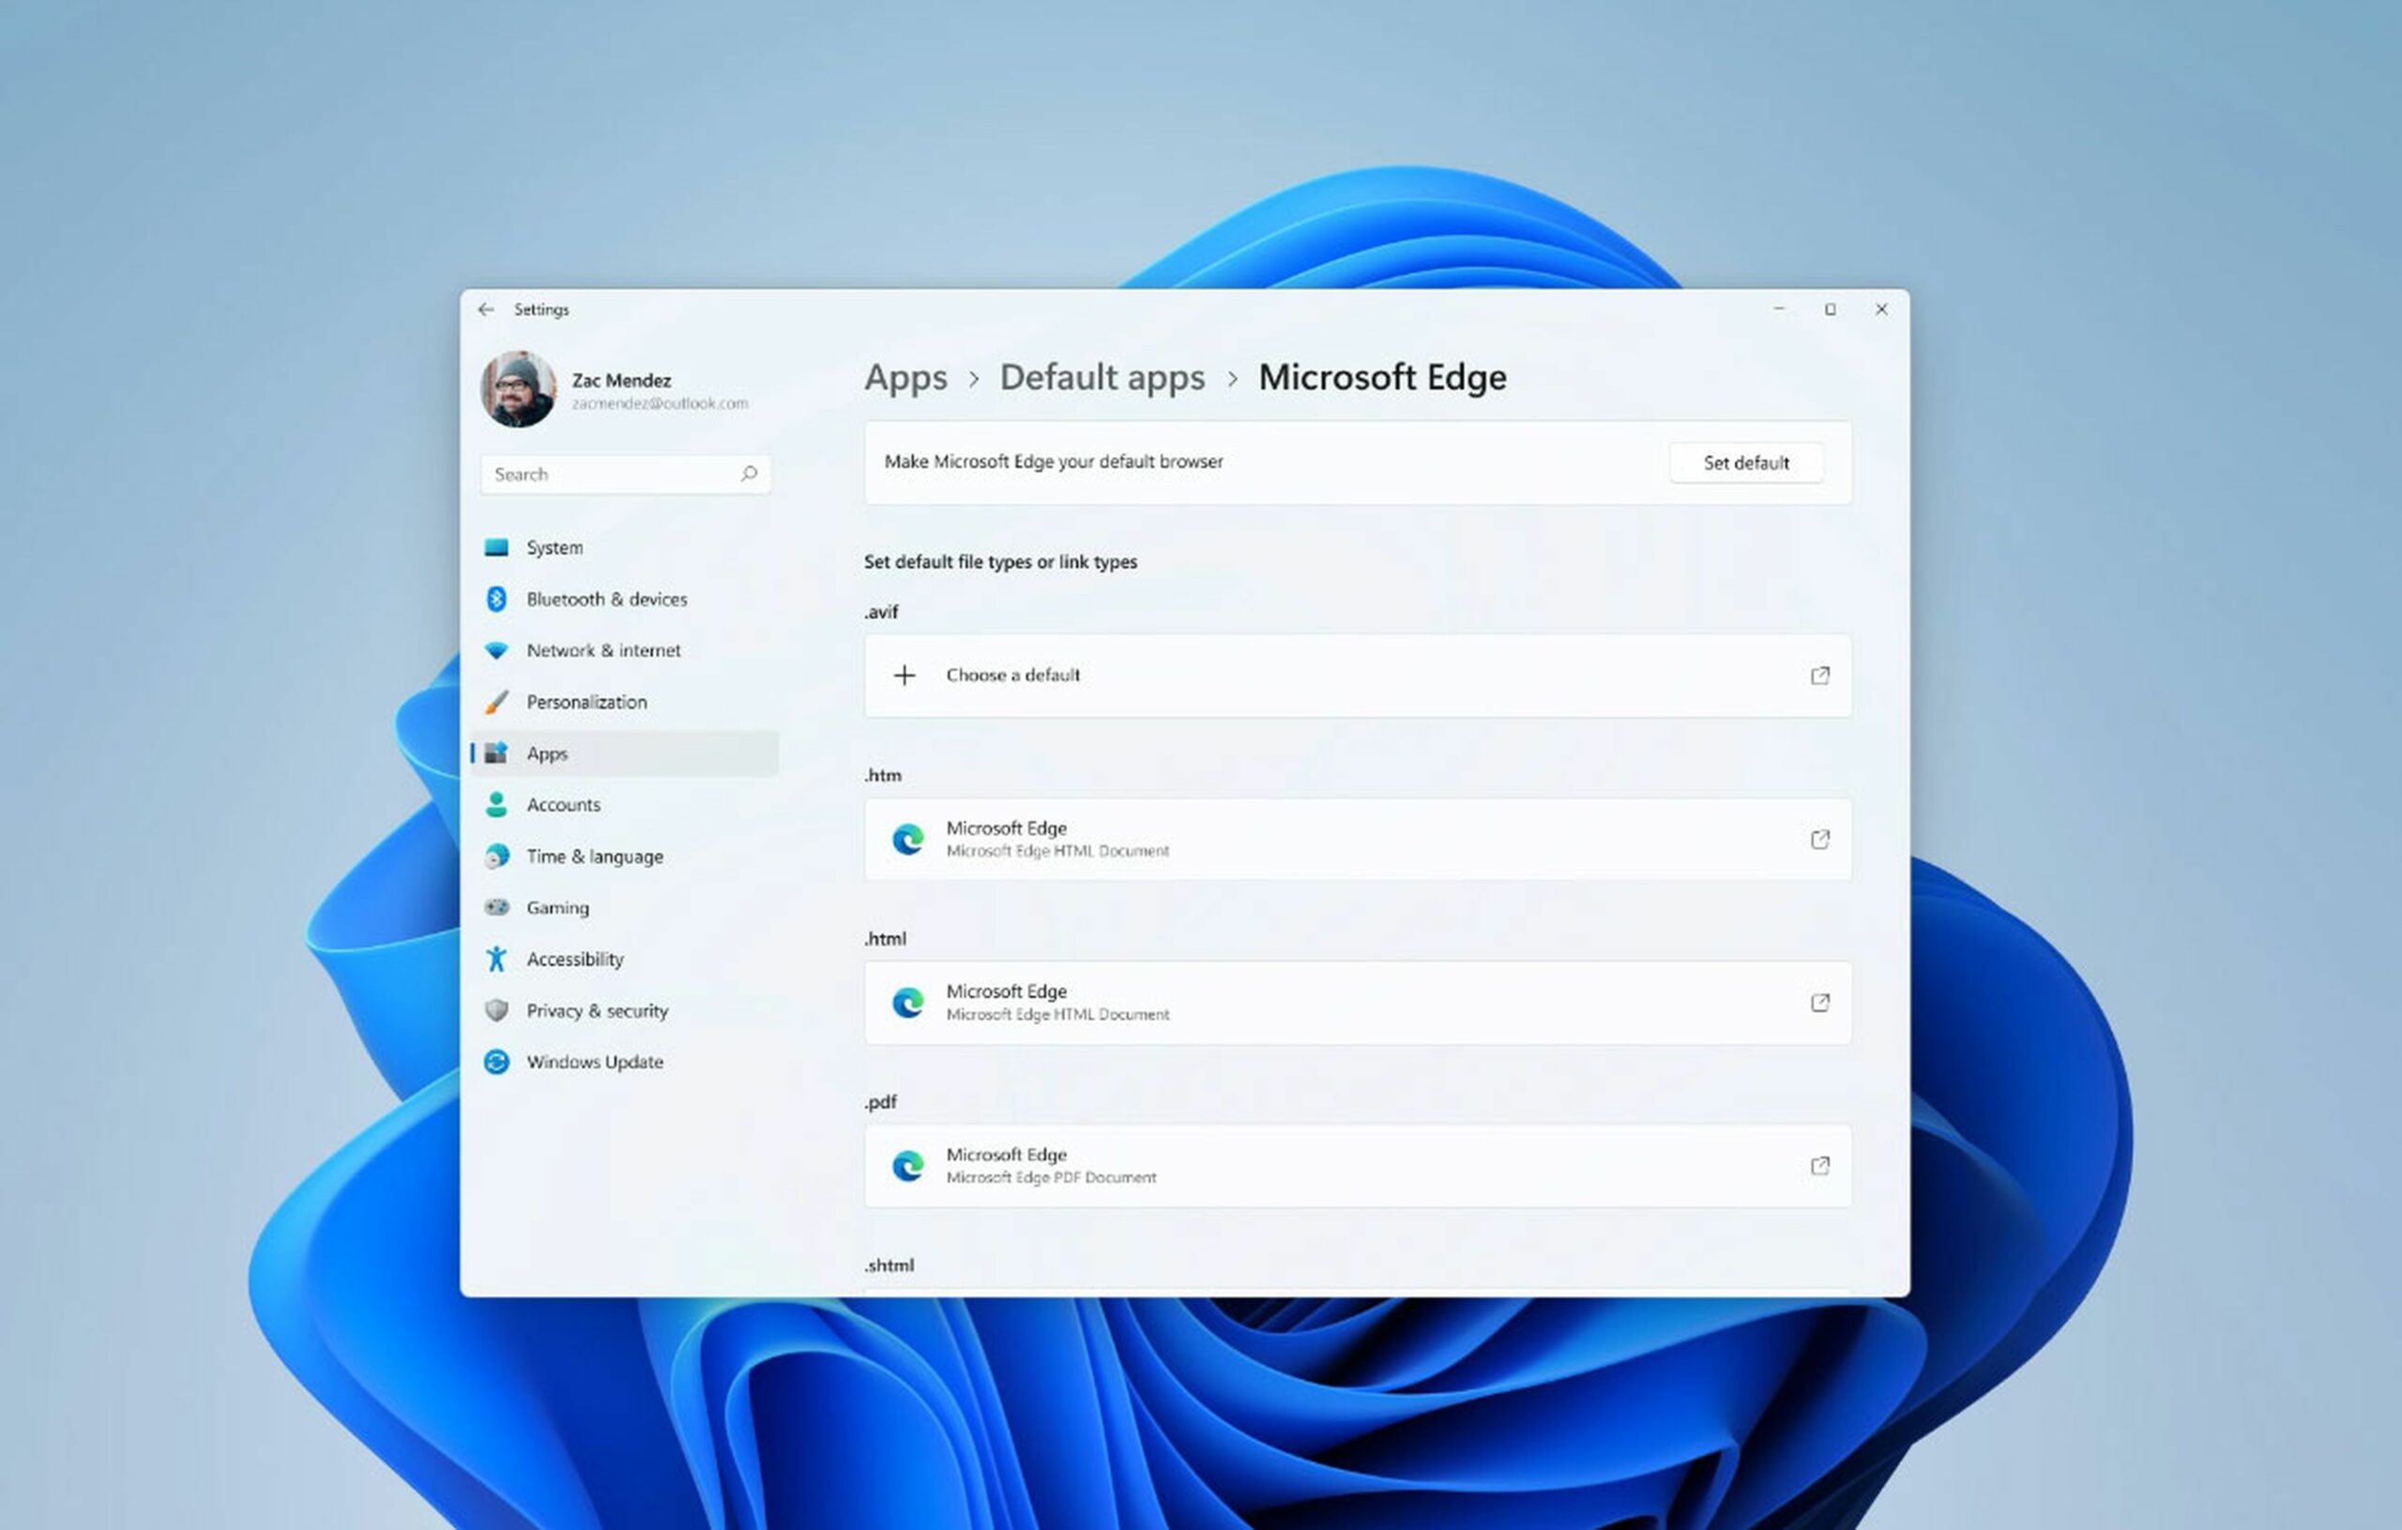Click the System monitor icon in sidebar

496,548
